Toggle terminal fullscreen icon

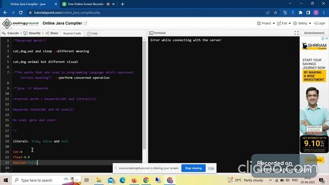click(296, 33)
